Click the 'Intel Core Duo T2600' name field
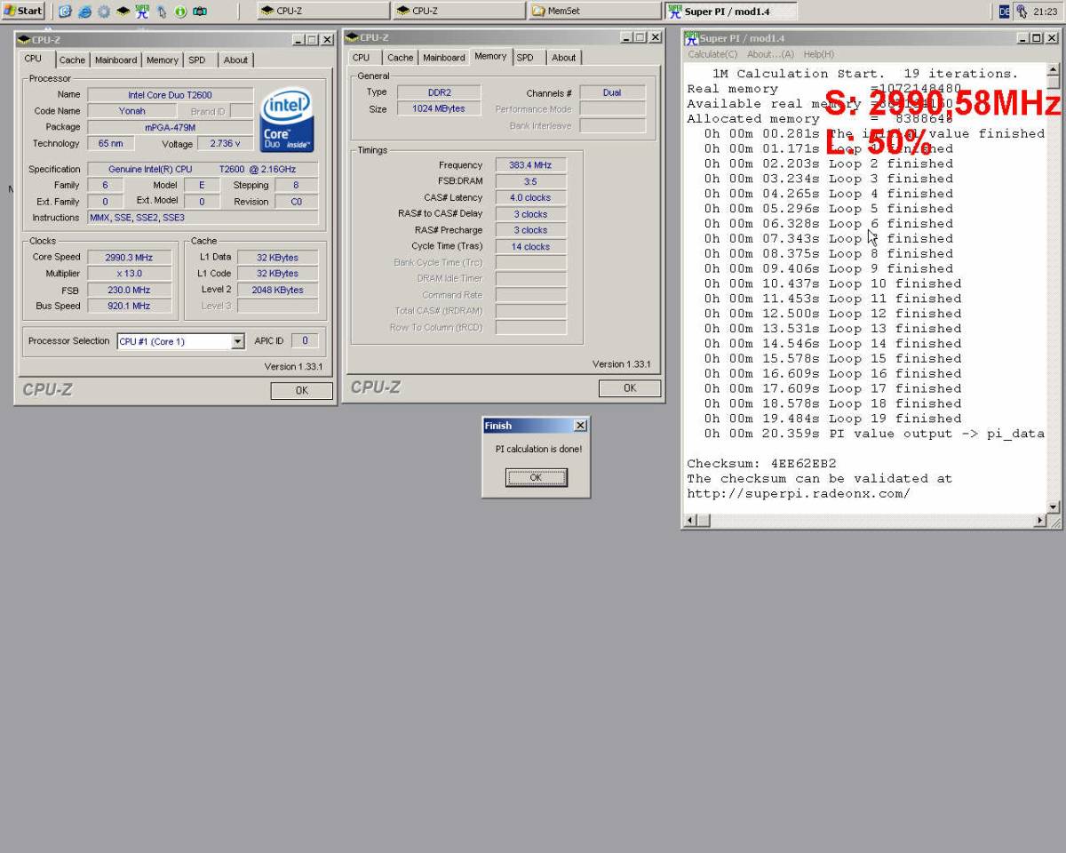Viewport: 1066px width, 853px height. pos(170,95)
